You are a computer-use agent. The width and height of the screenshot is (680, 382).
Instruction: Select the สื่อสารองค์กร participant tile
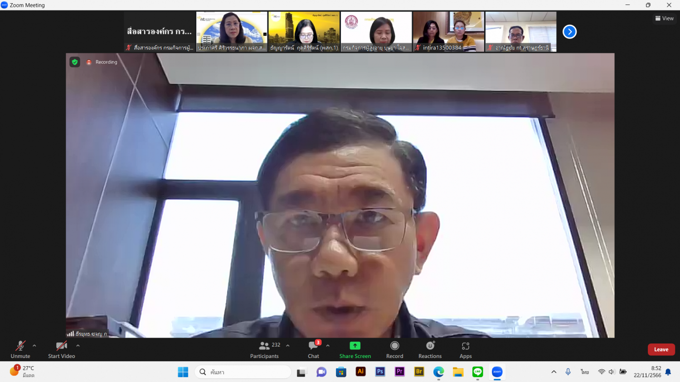tap(160, 32)
